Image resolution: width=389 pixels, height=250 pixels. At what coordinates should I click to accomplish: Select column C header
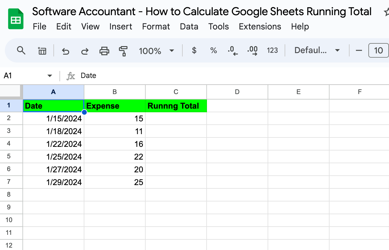point(176,92)
